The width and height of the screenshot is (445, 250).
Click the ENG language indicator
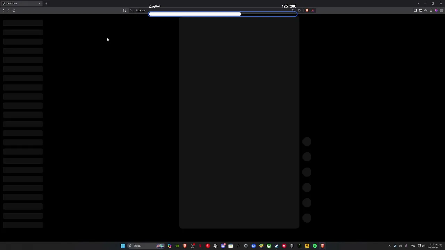413,246
